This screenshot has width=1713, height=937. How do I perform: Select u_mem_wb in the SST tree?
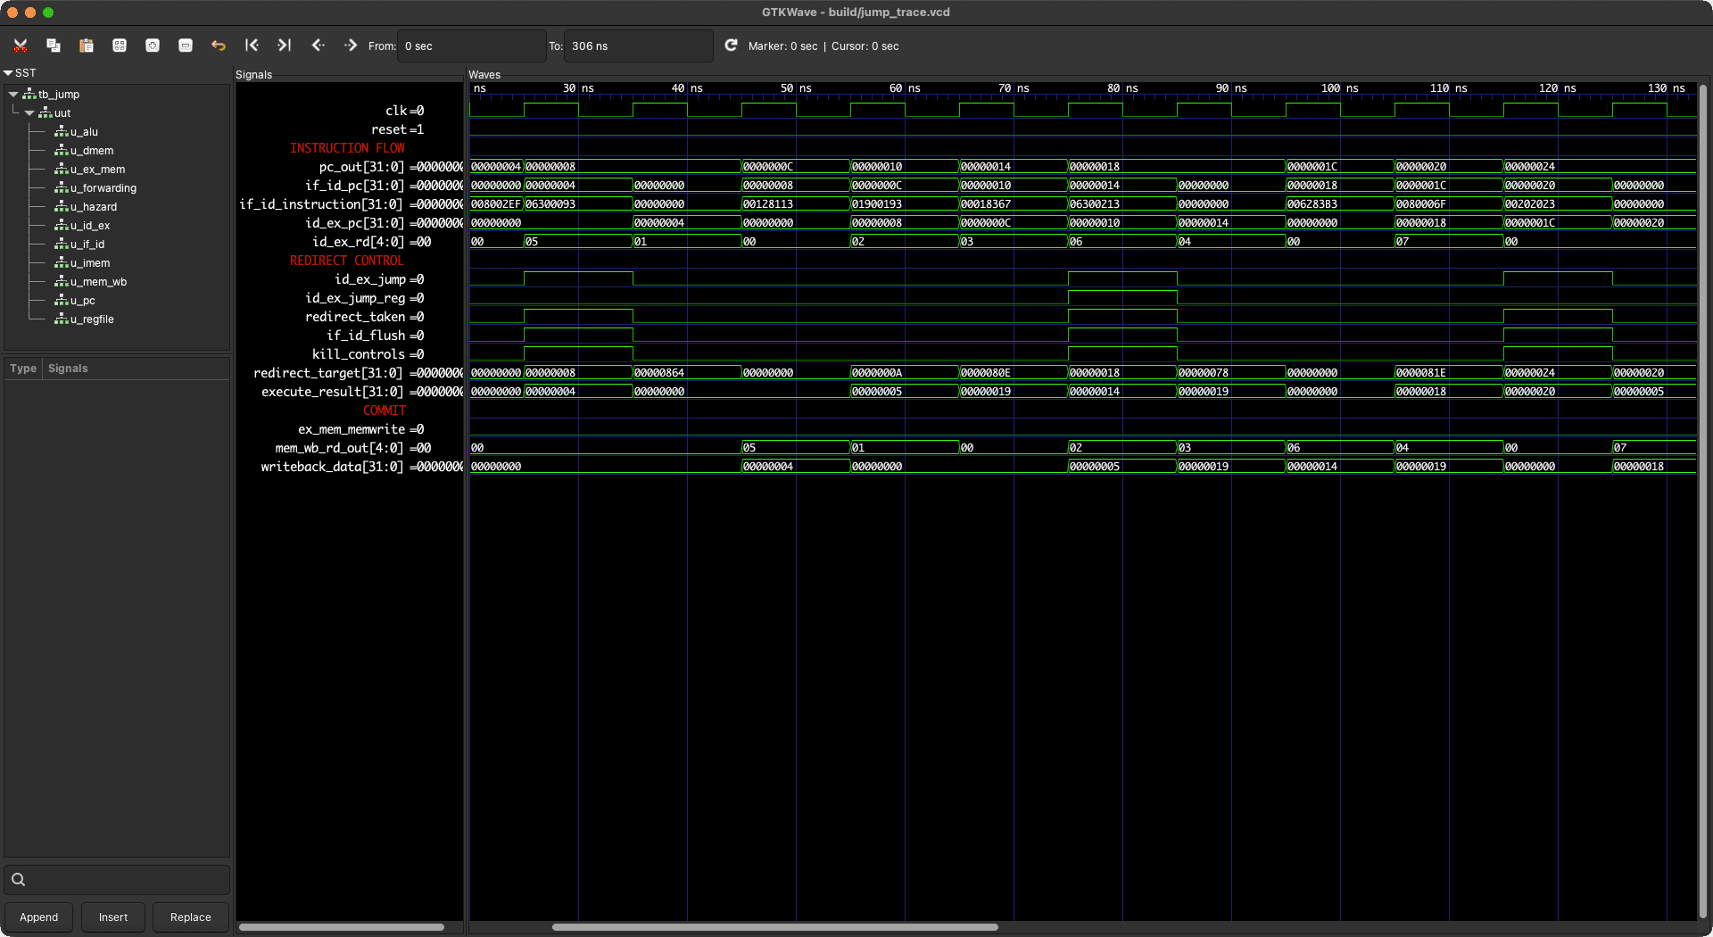99,282
